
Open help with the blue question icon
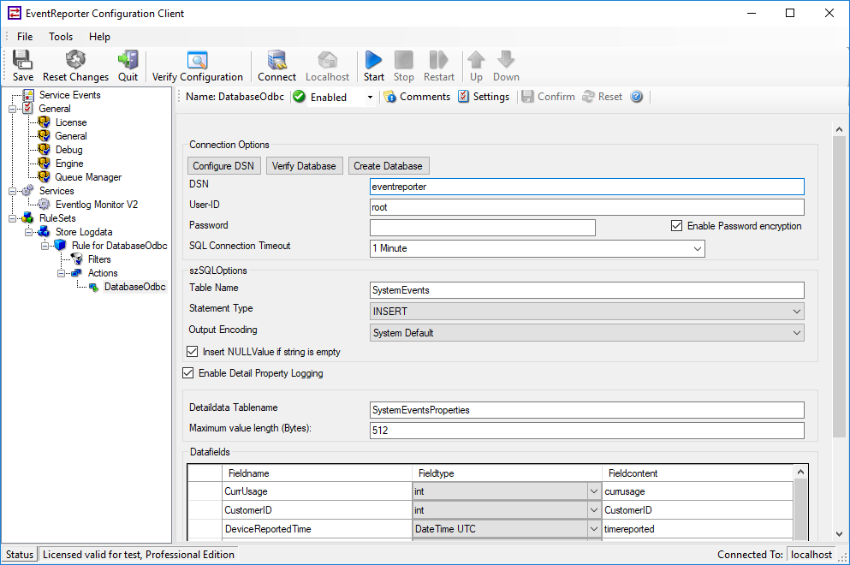636,97
